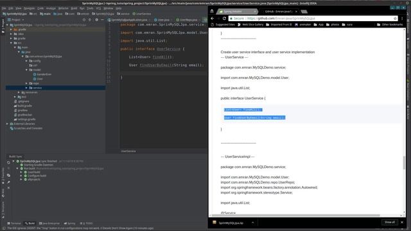
Task: Click the collapse-all icon in Project panel
Action: (90, 20)
